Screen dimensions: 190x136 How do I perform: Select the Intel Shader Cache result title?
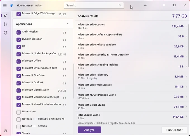click(89, 115)
